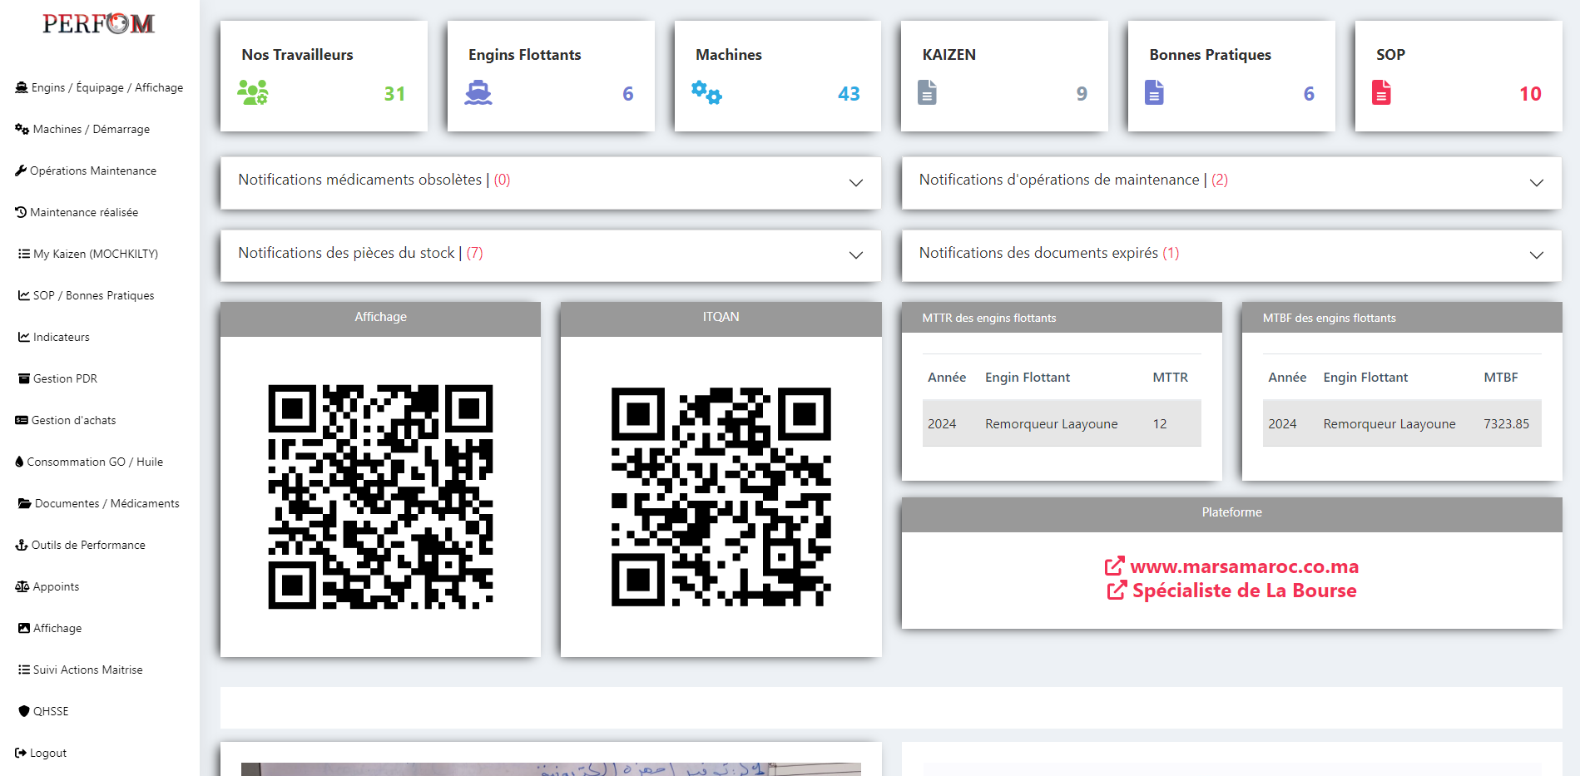This screenshot has width=1580, height=776.
Task: Click the gears icon in Machines card
Action: pos(706,92)
